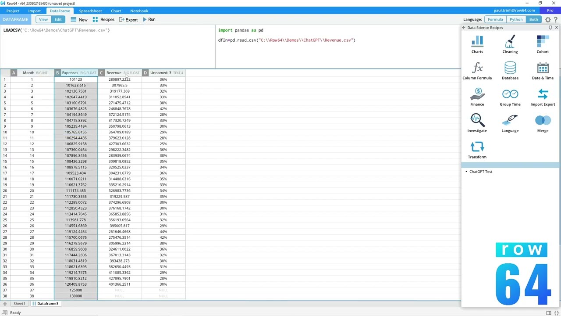Screen dimensions: 561x316
Task: Select row header 20
Action: (5, 190)
